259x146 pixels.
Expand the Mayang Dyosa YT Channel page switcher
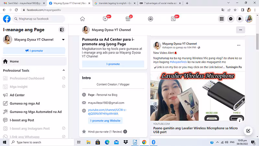click(63, 40)
